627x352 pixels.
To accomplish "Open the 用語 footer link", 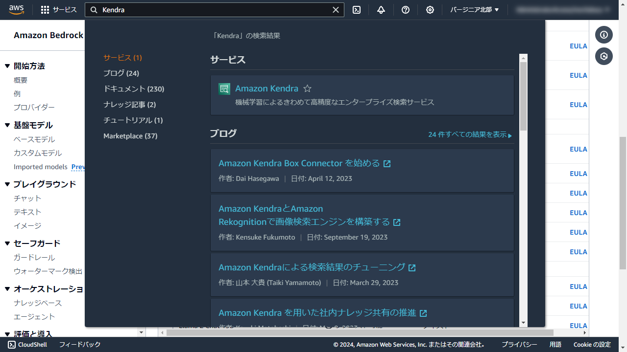I will 555,345.
